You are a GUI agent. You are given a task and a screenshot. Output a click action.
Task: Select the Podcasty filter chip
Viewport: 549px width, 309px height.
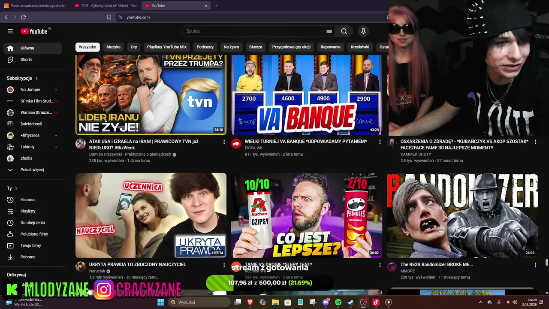click(x=205, y=47)
